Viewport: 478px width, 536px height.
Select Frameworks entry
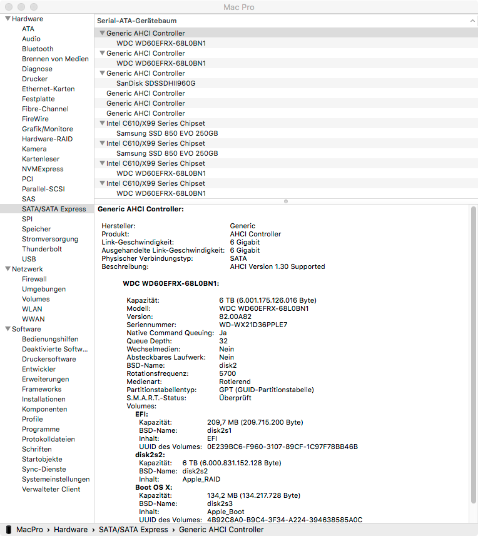(x=42, y=389)
